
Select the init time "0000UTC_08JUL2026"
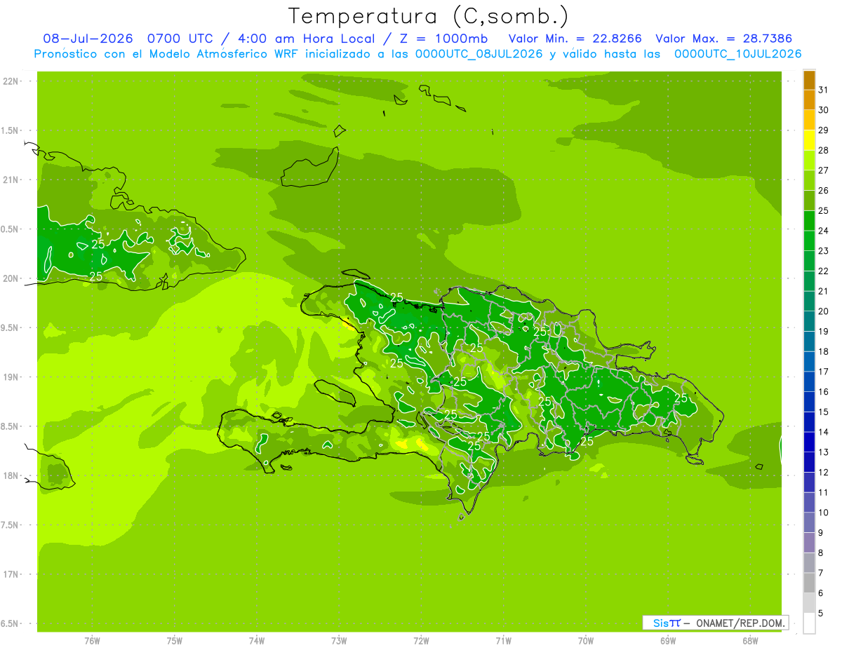(479, 54)
